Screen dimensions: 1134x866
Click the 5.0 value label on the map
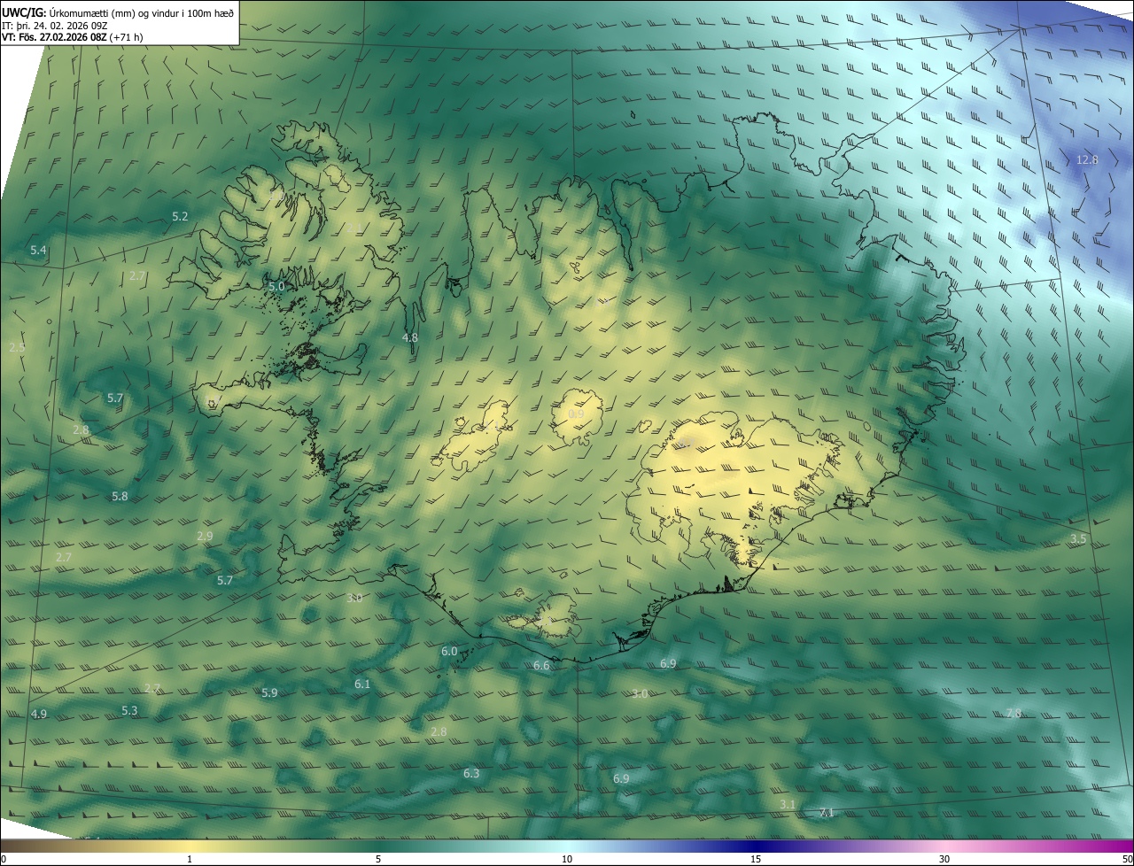[x=276, y=286]
